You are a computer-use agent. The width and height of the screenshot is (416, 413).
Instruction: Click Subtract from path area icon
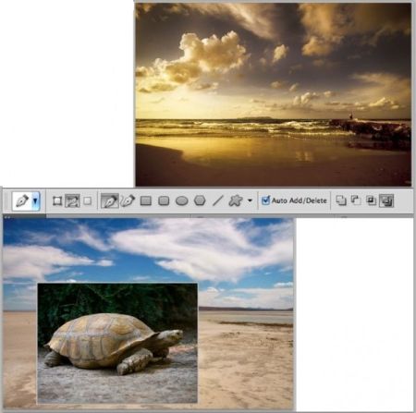pyautogui.click(x=356, y=200)
